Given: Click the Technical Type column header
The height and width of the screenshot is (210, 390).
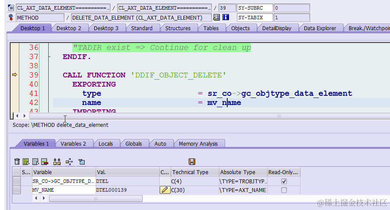Looking at the screenshot, I should [x=195, y=172].
